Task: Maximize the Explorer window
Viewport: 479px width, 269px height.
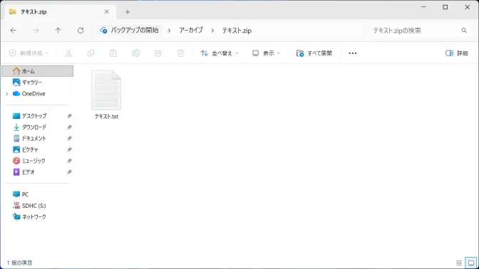Action: coord(445,7)
